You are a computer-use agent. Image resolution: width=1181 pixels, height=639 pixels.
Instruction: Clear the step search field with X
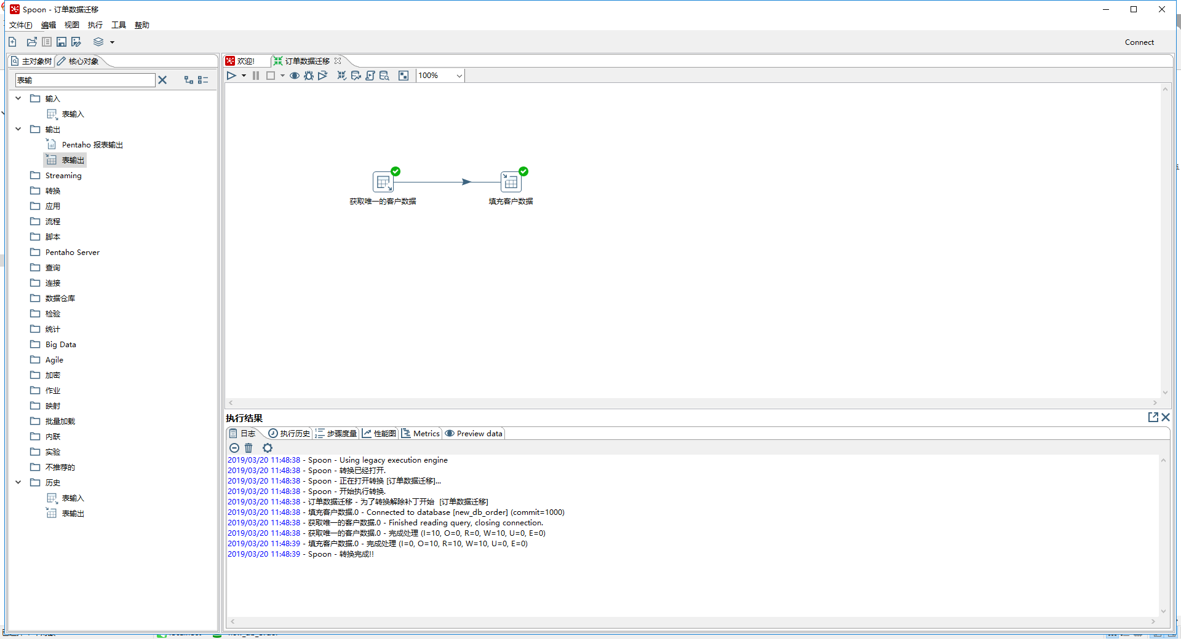tap(162, 80)
